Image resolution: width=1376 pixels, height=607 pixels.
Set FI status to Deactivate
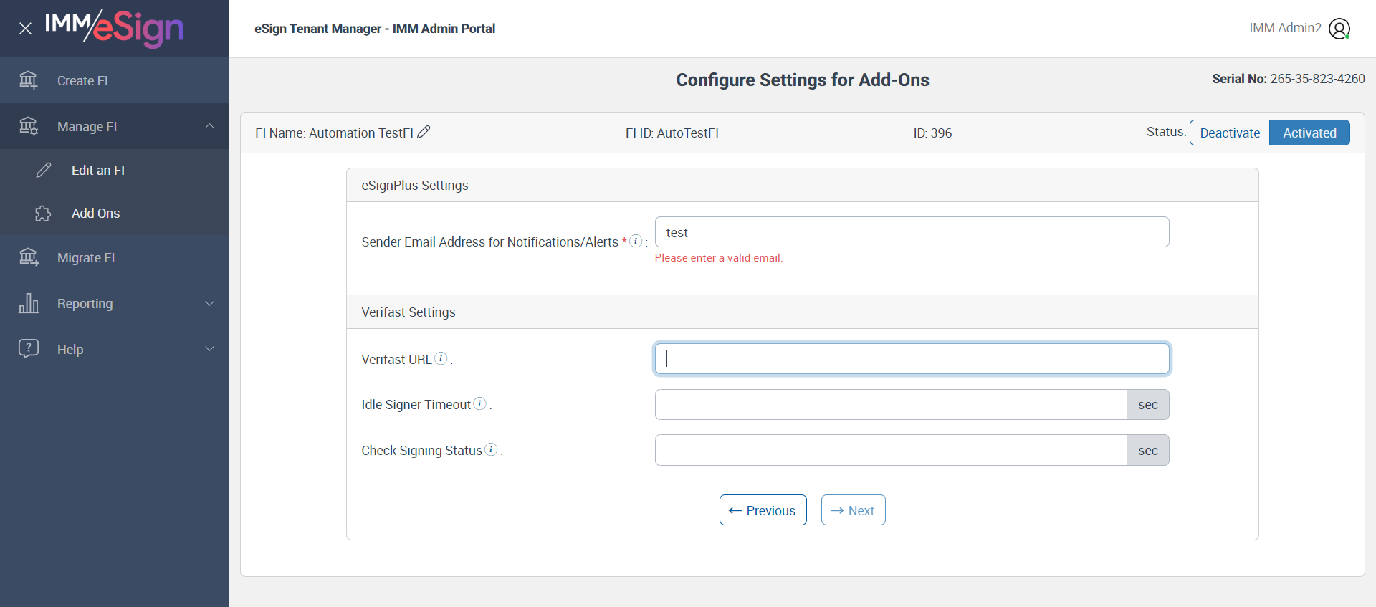tap(1230, 133)
